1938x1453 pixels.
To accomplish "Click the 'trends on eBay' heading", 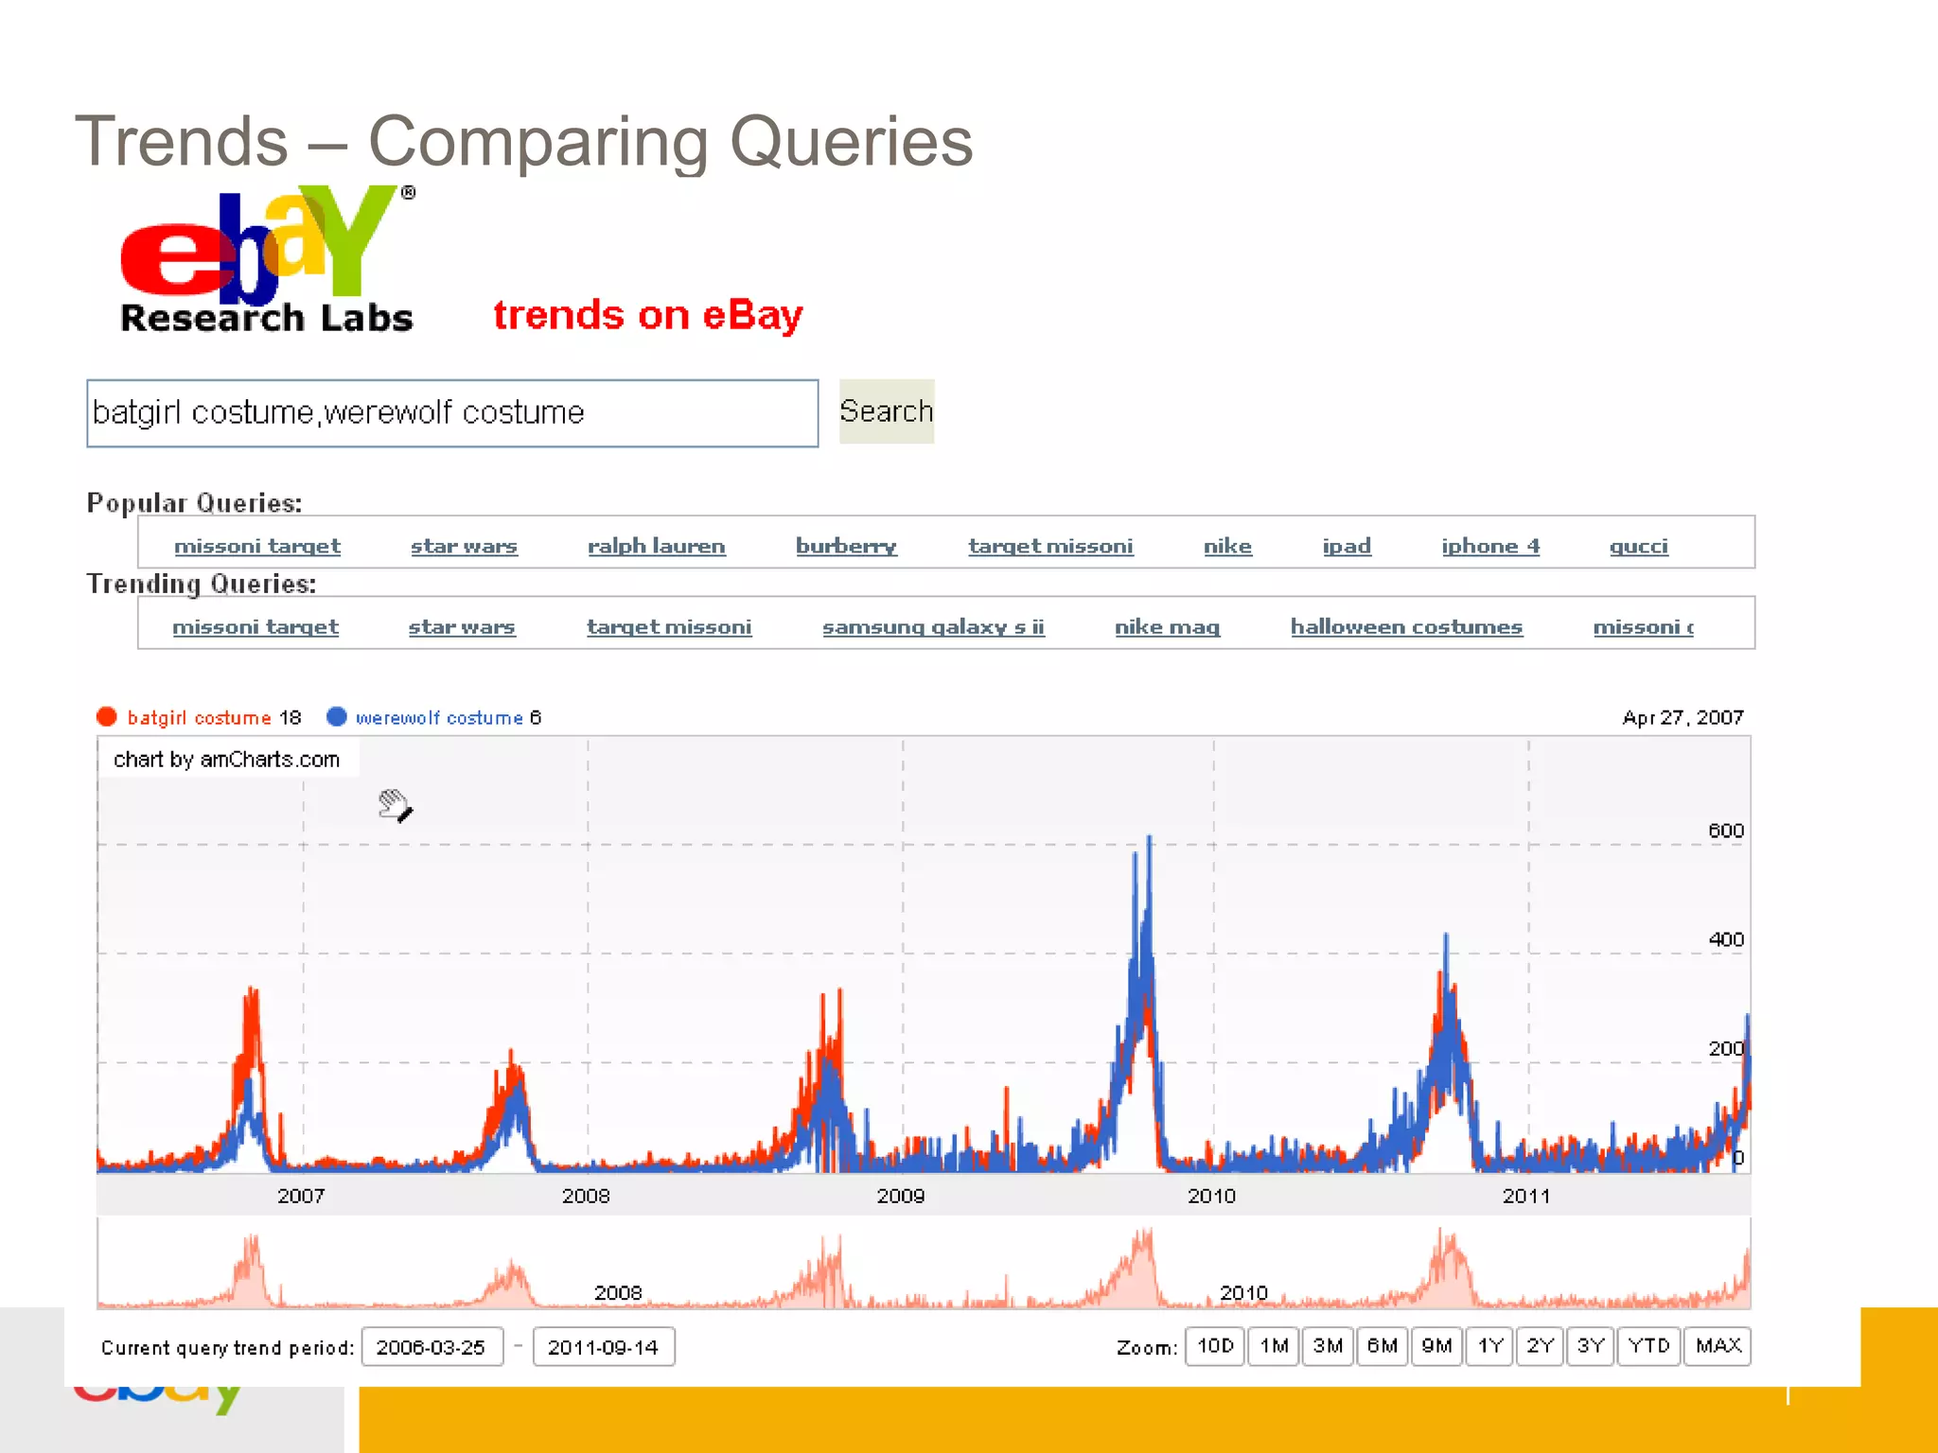I will click(648, 315).
